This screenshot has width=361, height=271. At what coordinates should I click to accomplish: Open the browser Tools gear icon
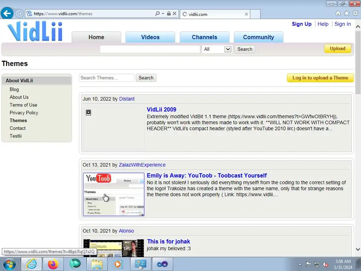pos(355,13)
